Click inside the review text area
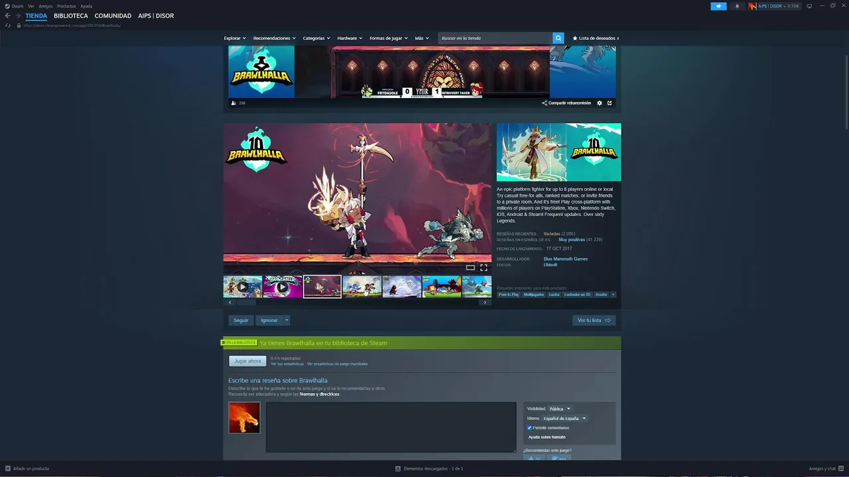The image size is (849, 477). point(391,427)
